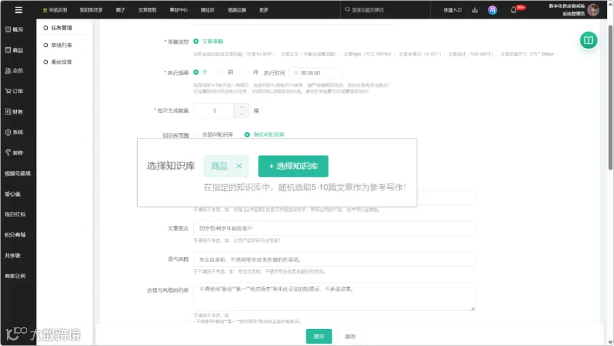
Task: Open 素材中心 top menu item
Action: (x=179, y=10)
